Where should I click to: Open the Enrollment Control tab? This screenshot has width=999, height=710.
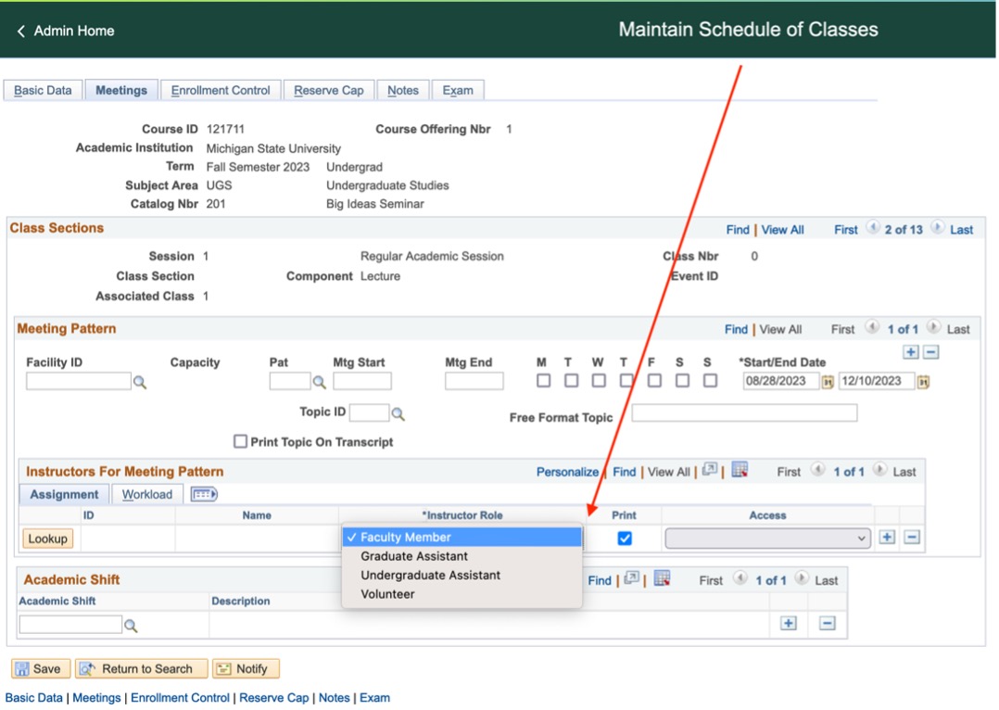(221, 91)
